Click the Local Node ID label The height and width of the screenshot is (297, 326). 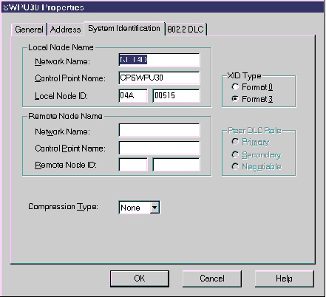tap(61, 96)
